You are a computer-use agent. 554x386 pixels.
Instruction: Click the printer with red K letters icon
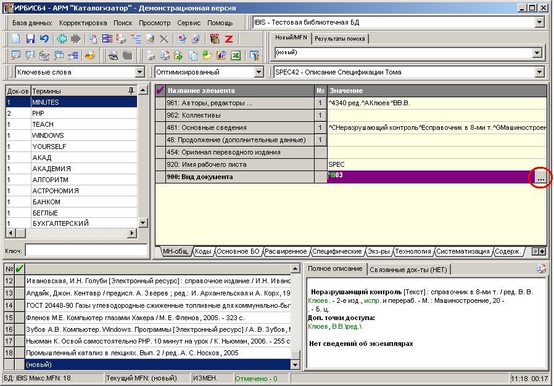point(121,39)
